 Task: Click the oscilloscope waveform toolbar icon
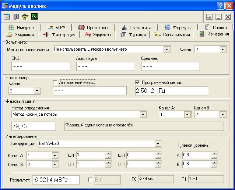[34, 17]
